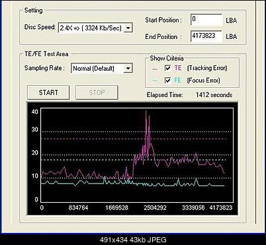Click the STOP button

(97, 92)
